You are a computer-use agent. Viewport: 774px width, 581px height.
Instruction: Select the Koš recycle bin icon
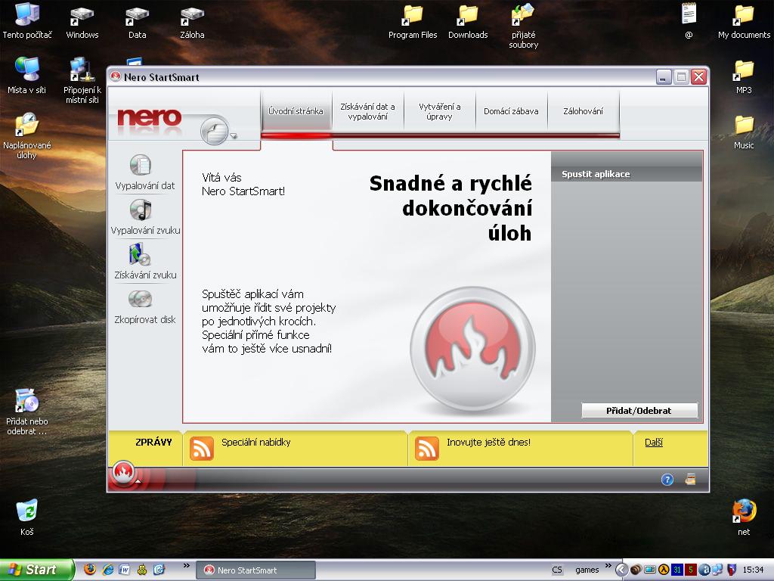click(26, 517)
